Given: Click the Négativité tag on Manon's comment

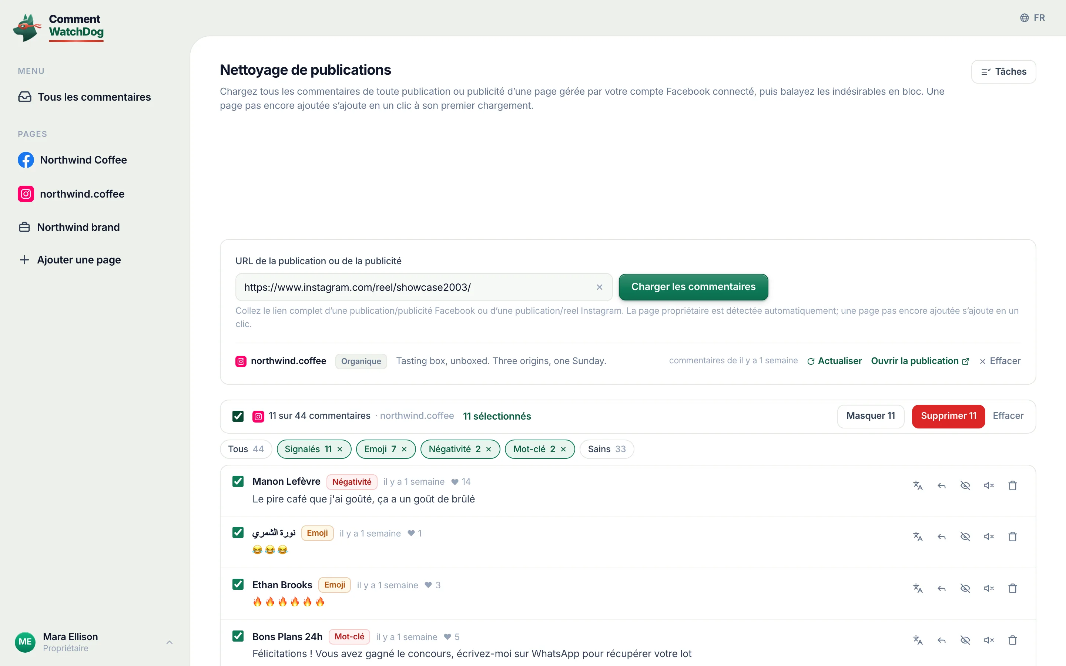Looking at the screenshot, I should tap(352, 482).
